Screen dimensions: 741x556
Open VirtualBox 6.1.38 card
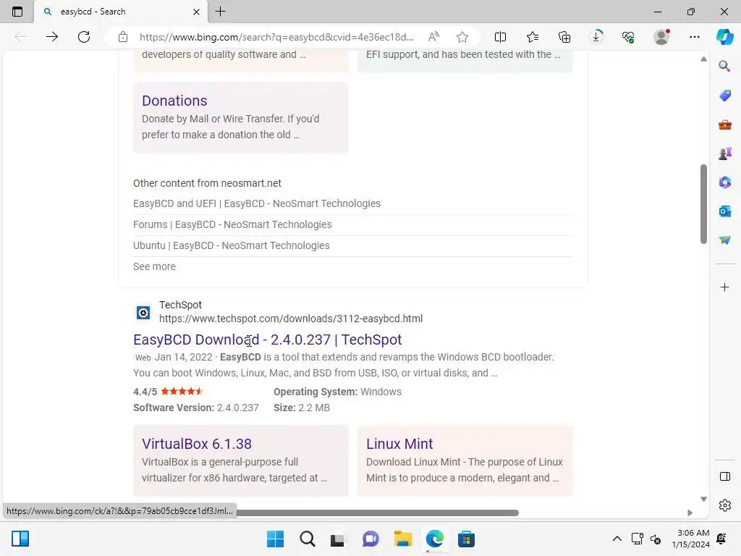point(197,444)
